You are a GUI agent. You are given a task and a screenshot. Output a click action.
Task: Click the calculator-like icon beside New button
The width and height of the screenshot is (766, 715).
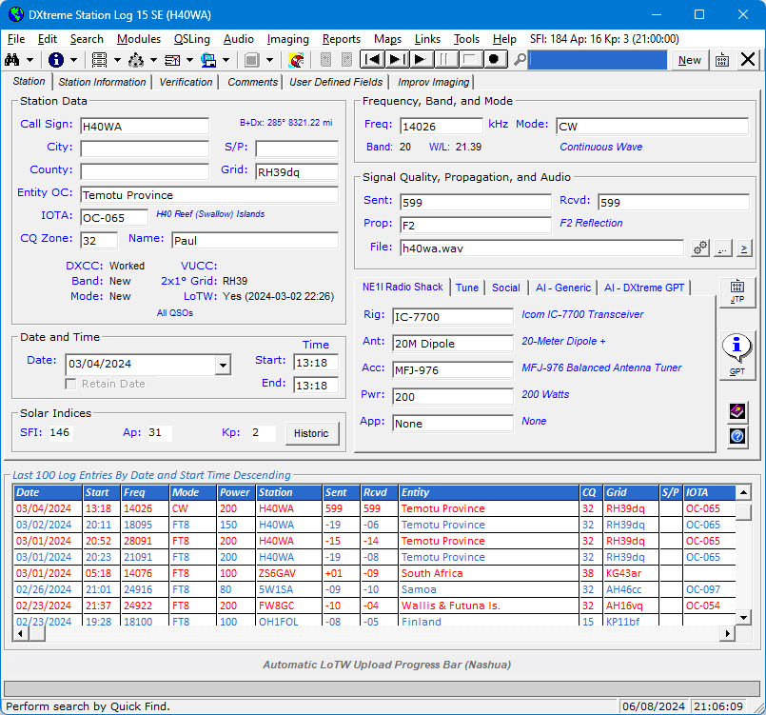(x=722, y=60)
